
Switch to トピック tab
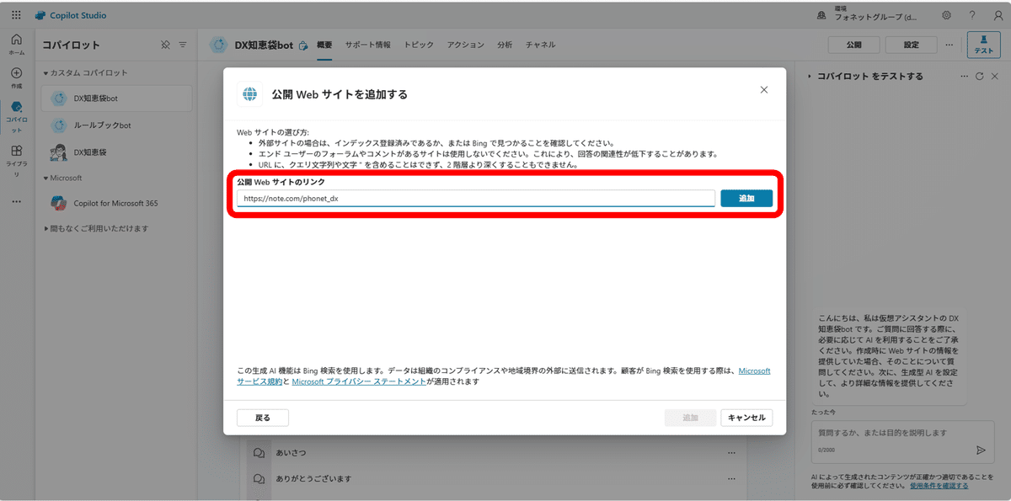pos(419,45)
